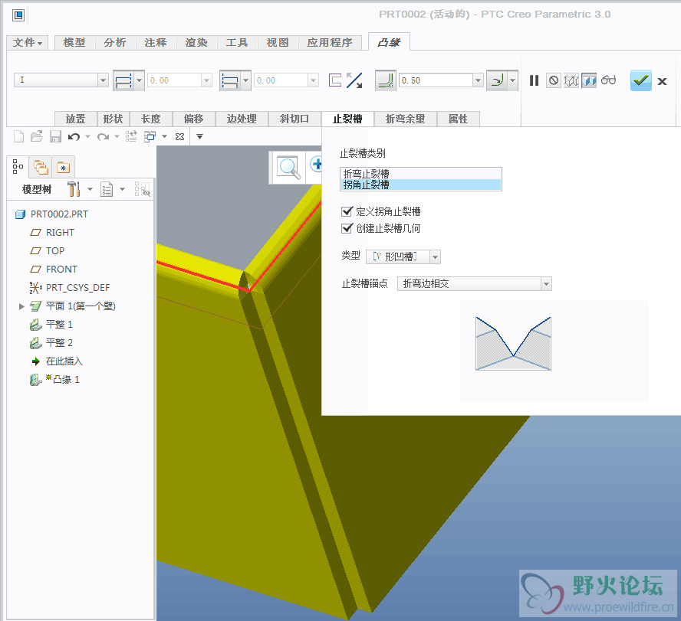681x621 pixels.
Task: Pause the feature tool
Action: (535, 80)
